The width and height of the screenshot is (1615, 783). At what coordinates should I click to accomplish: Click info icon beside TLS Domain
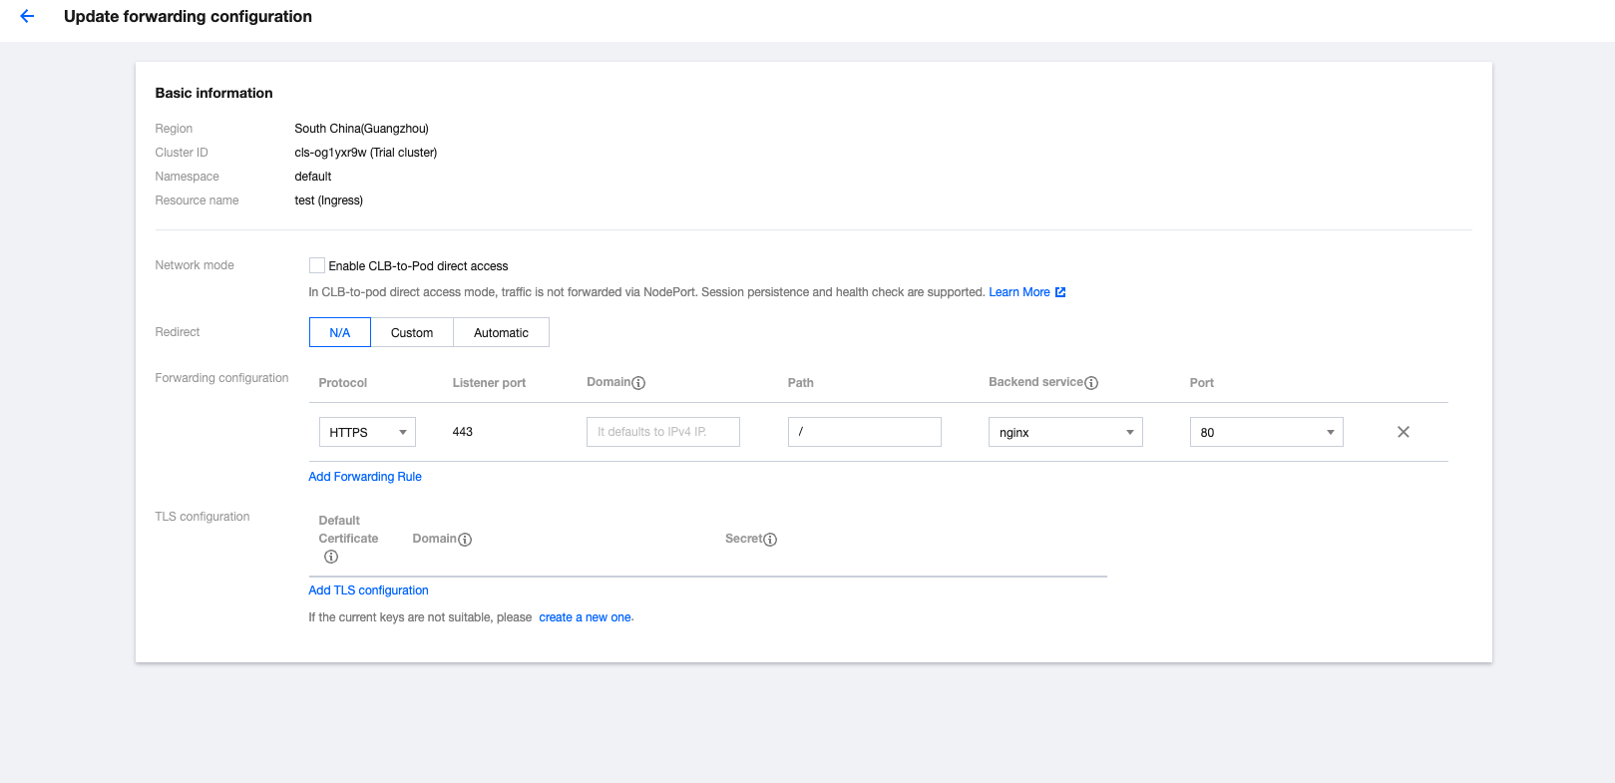click(x=465, y=540)
